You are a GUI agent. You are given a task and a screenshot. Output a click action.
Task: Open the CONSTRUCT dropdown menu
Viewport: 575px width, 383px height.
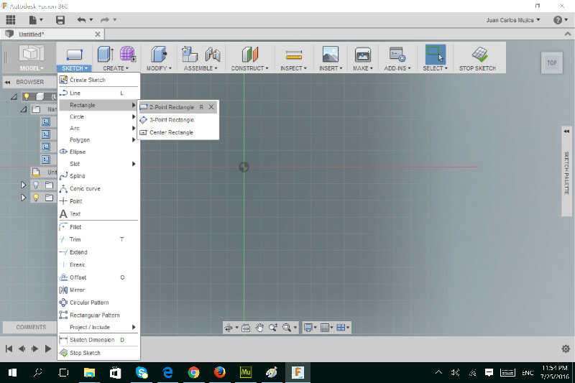(249, 68)
